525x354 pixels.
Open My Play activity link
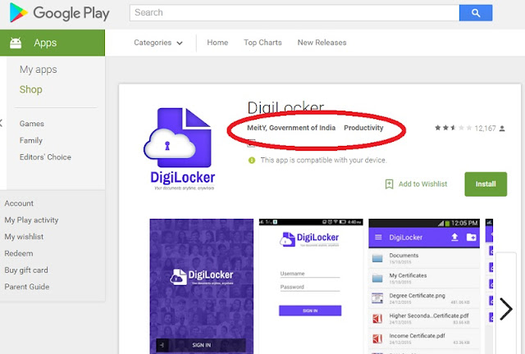[x=31, y=220]
